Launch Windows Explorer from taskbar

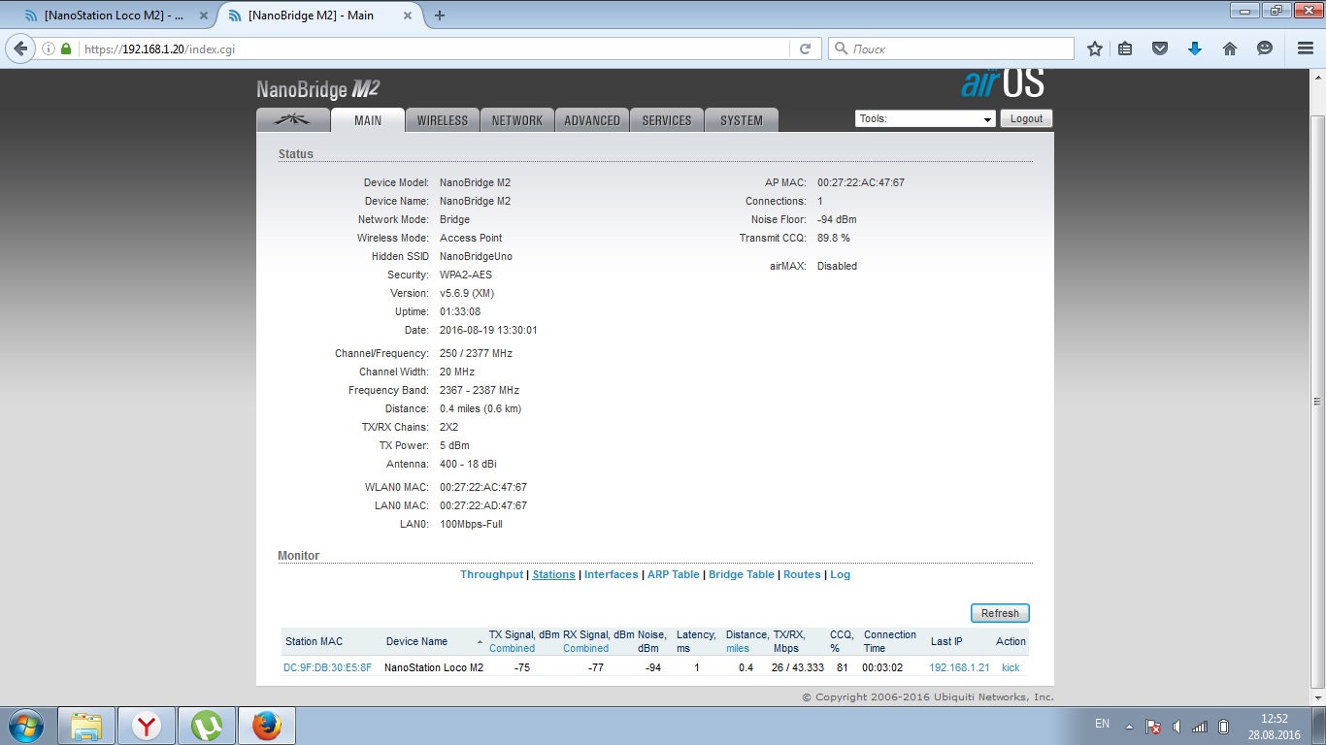click(x=85, y=726)
